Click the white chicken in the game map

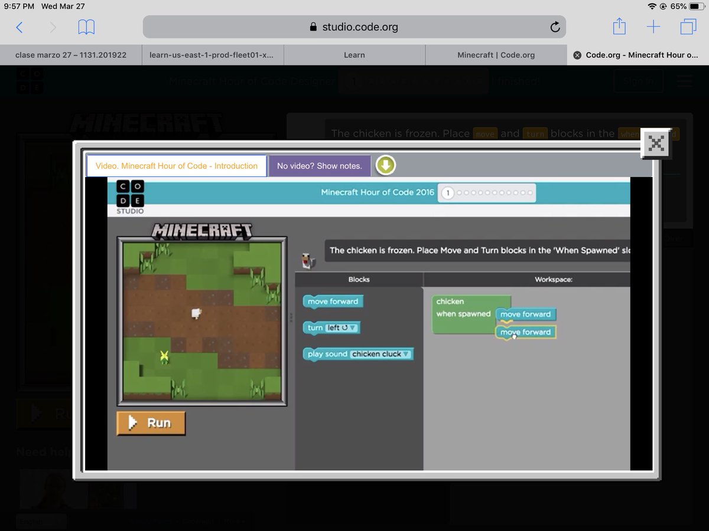pos(197,313)
